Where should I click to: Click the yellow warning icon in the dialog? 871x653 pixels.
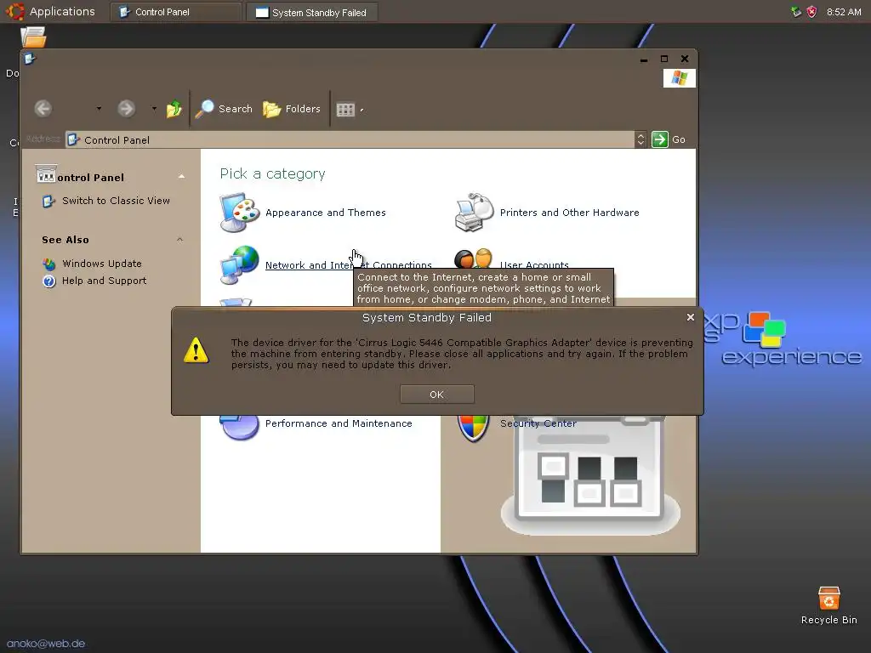point(196,350)
